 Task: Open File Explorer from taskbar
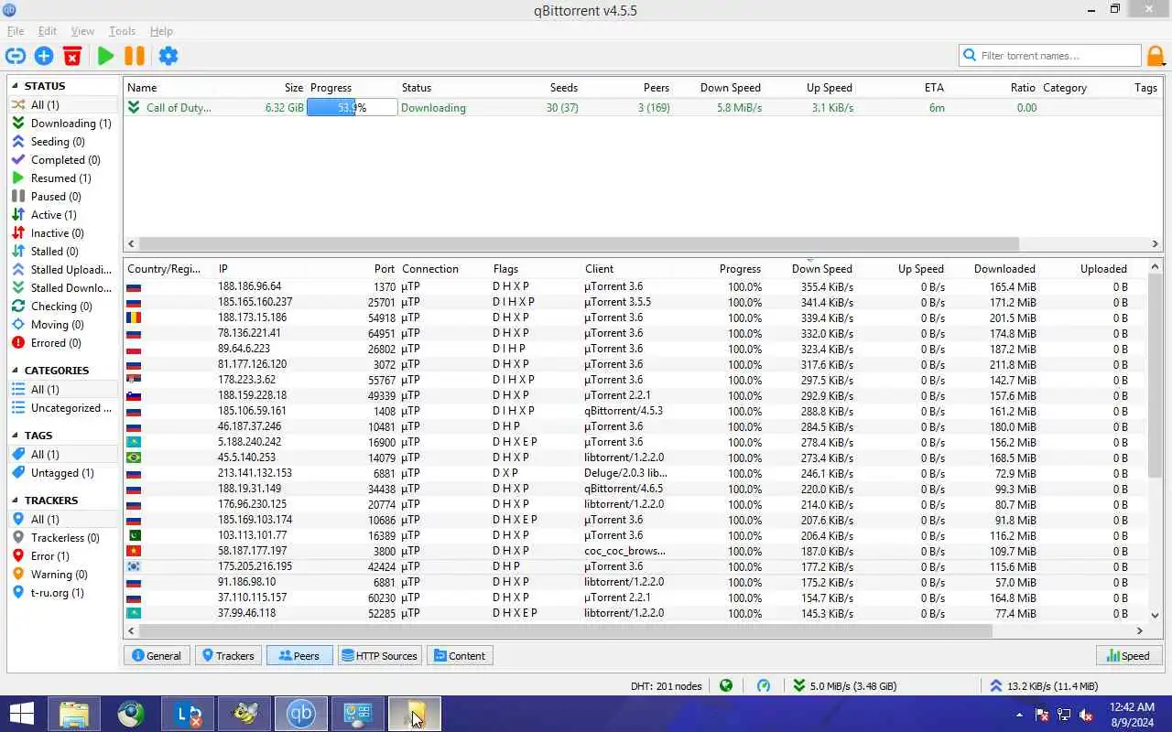(74, 714)
